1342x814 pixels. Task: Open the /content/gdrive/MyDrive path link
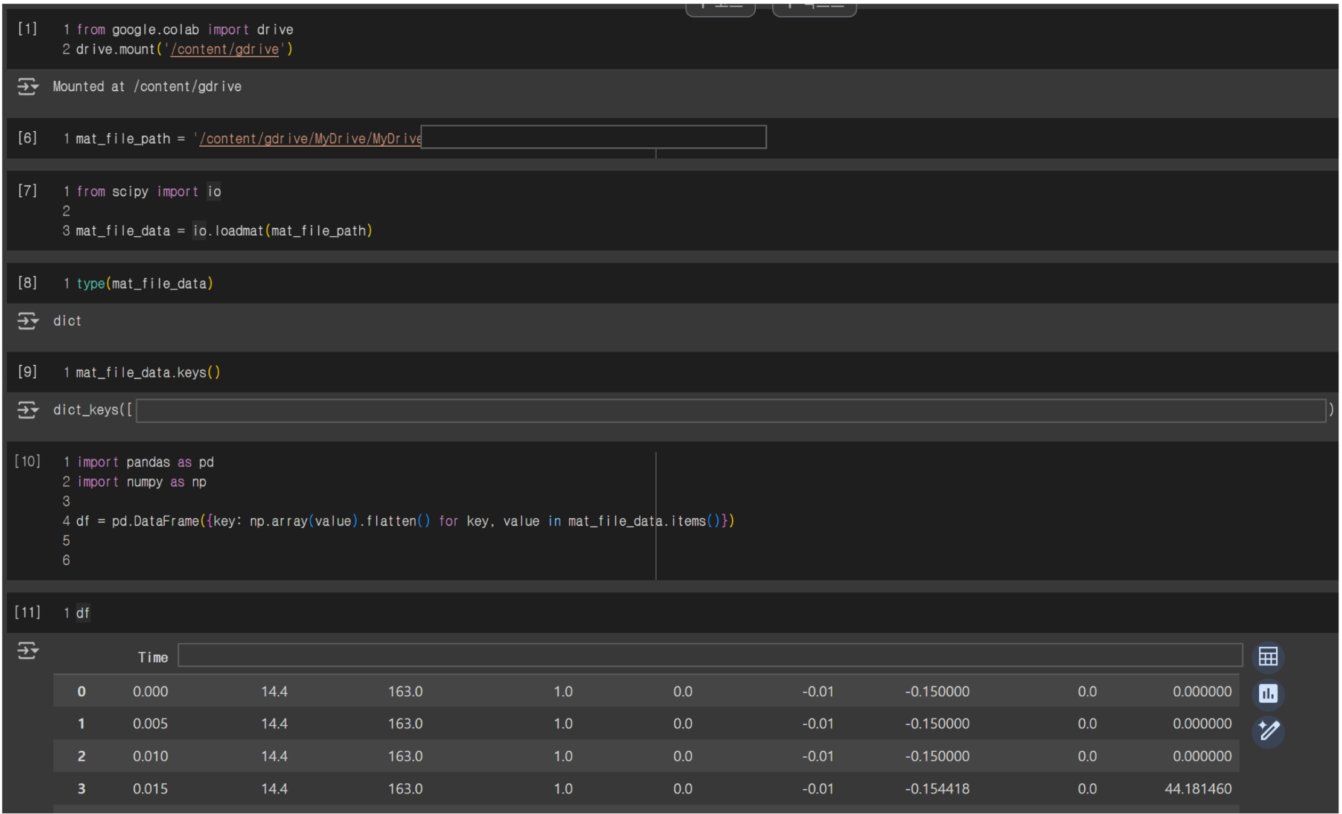[x=310, y=139]
